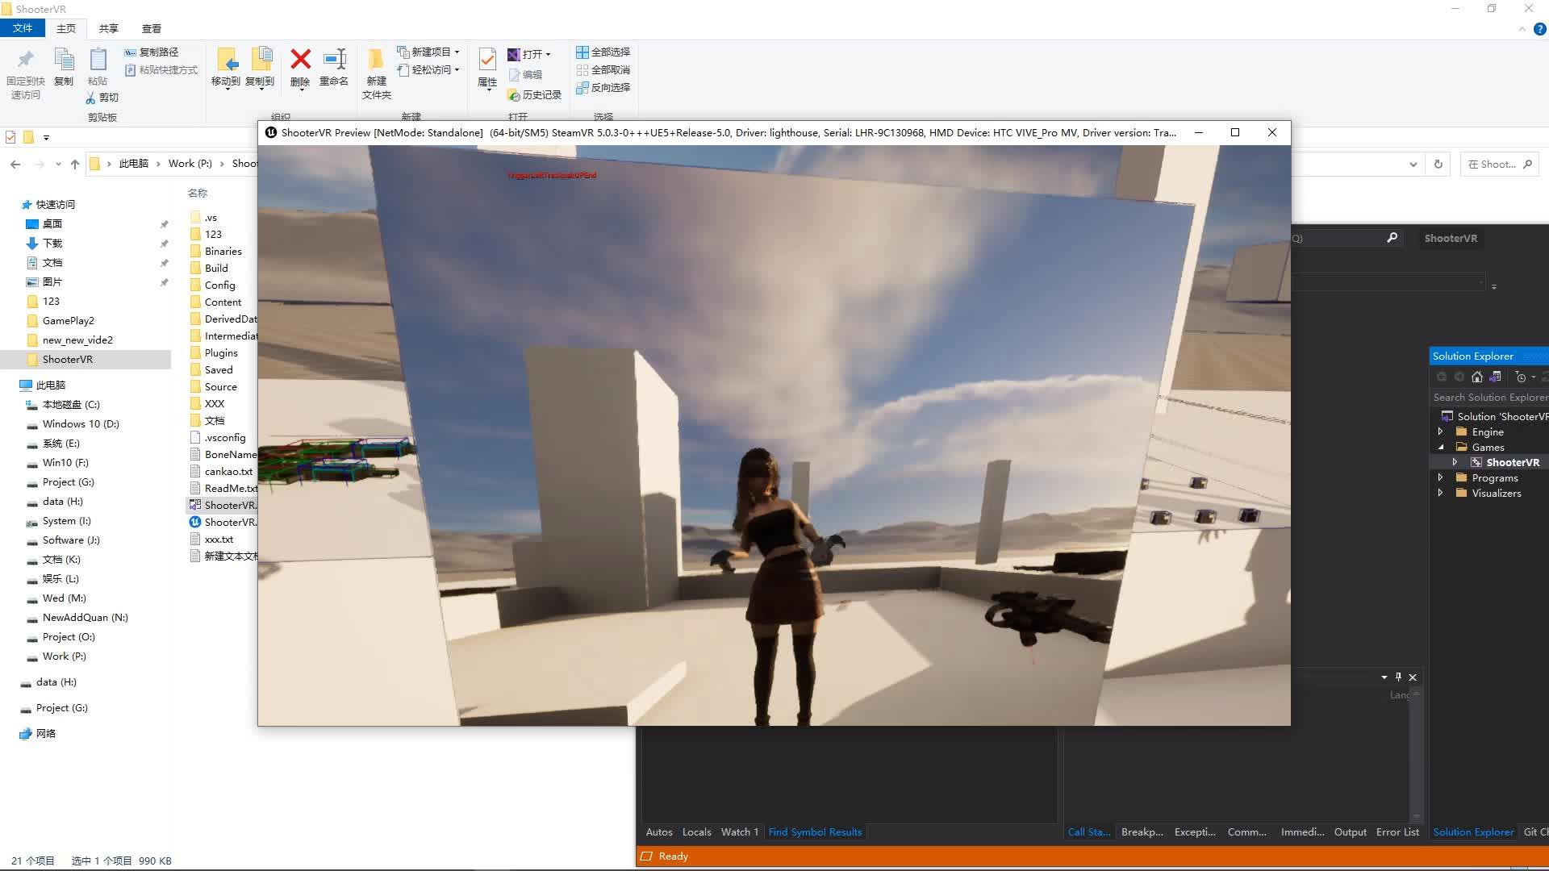
Task: Select the Source folder in file list
Action: coord(220,386)
